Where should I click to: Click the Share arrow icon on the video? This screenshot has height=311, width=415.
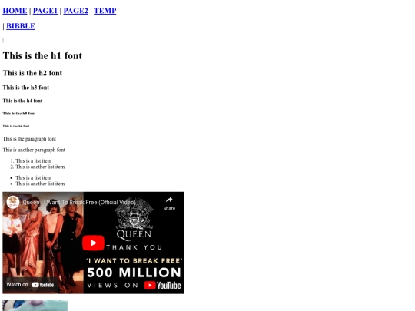coord(169,200)
